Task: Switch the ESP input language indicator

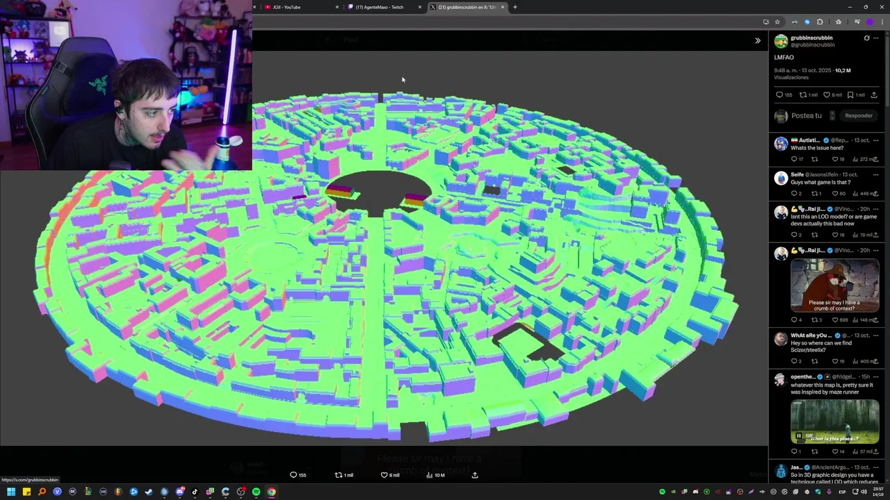Action: tap(842, 492)
